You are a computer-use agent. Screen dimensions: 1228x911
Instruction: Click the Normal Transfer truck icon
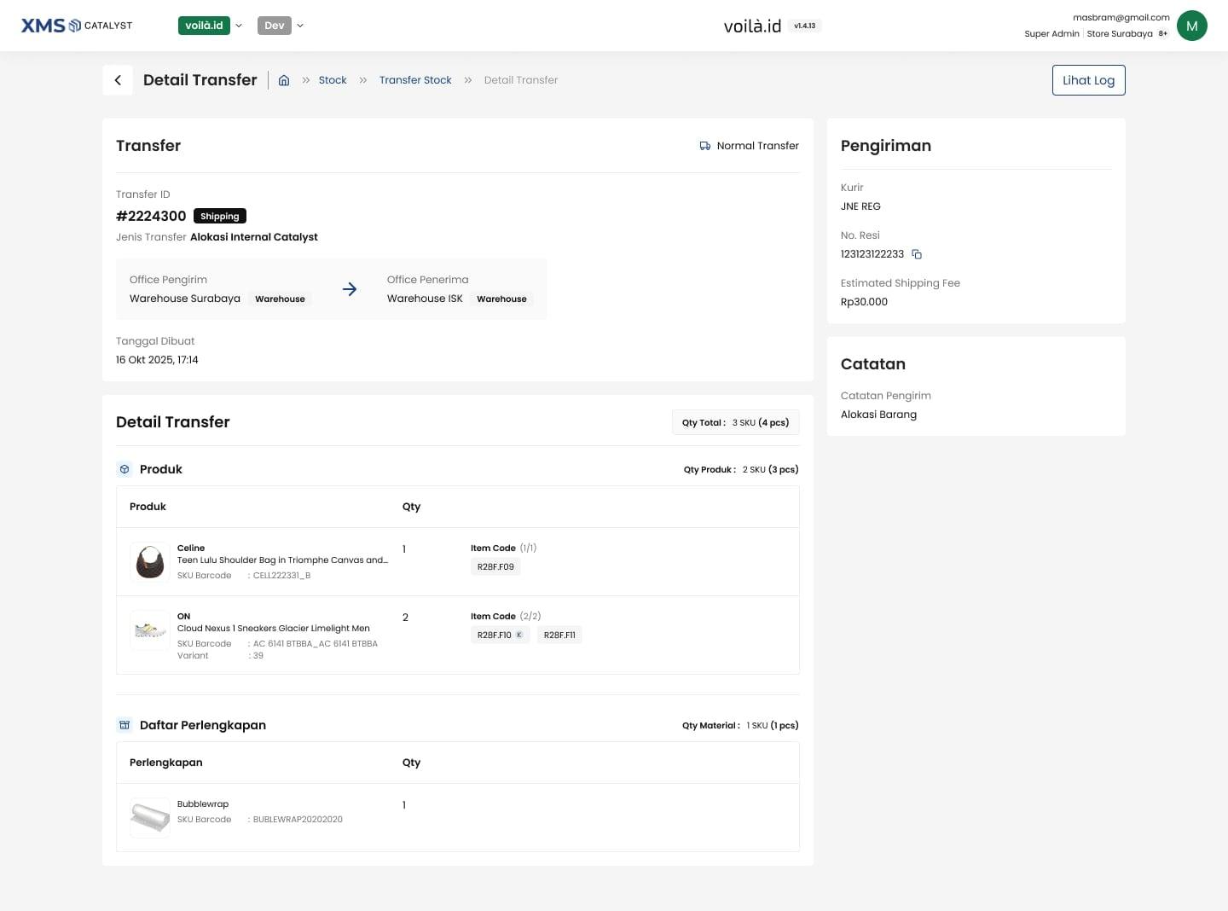pyautogui.click(x=705, y=146)
